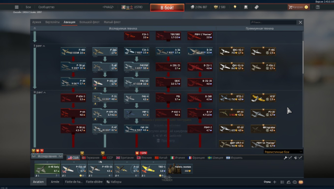Click the Поиск search field
Viewport: 334px width, 189px height.
click(x=273, y=22)
